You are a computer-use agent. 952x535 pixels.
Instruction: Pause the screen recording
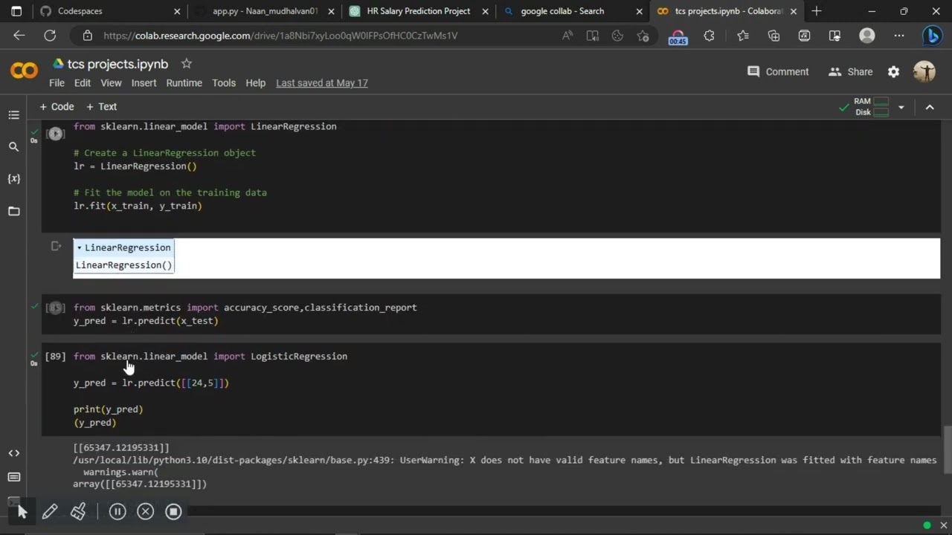[x=118, y=511]
